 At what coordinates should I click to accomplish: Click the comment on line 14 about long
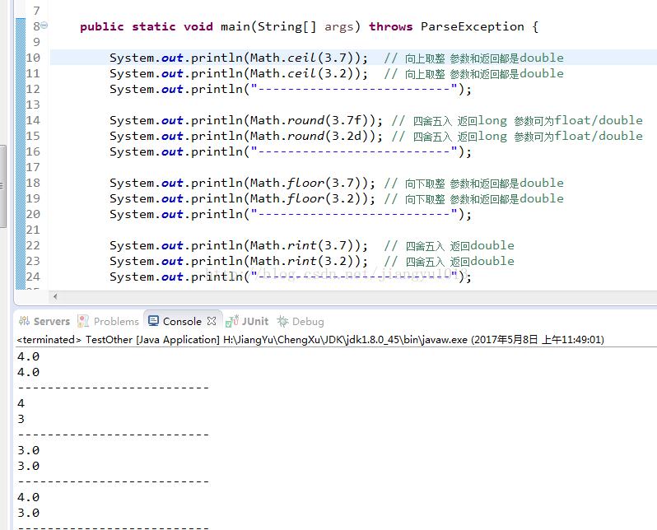pos(517,121)
